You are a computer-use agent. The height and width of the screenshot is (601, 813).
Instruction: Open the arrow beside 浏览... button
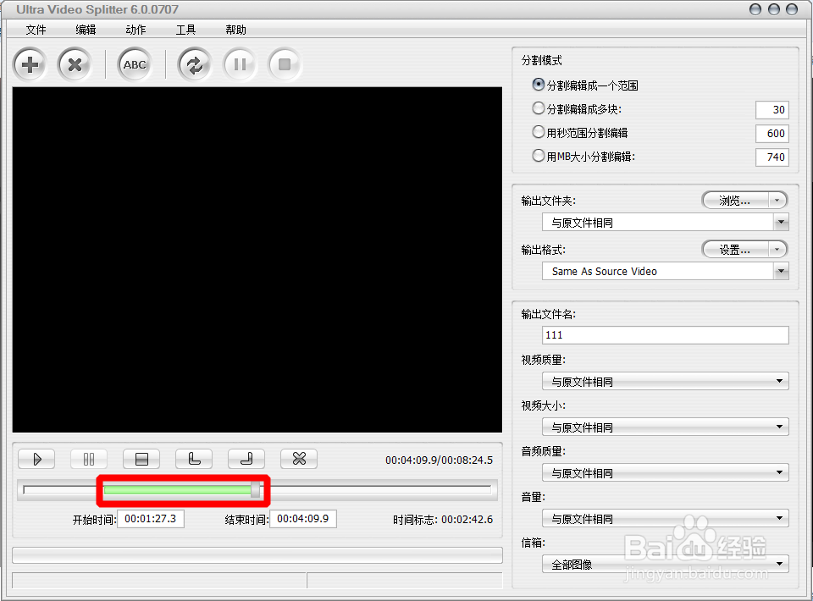(x=777, y=201)
